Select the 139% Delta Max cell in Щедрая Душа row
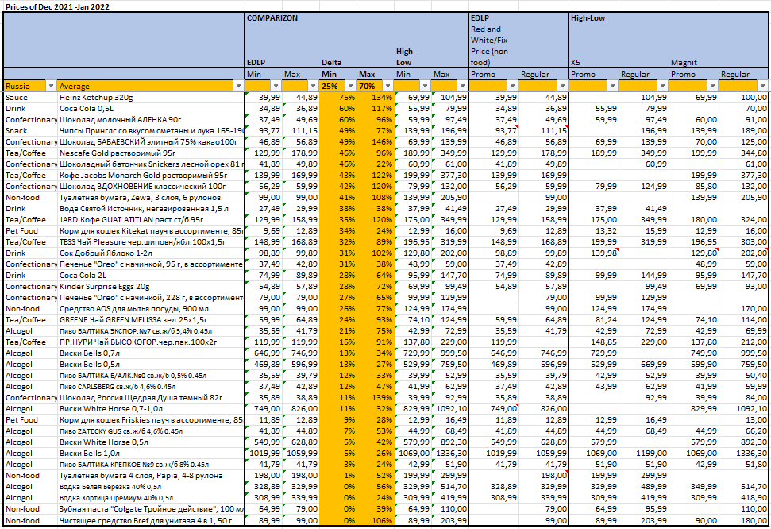The height and width of the screenshot is (529, 771). pyautogui.click(x=375, y=398)
